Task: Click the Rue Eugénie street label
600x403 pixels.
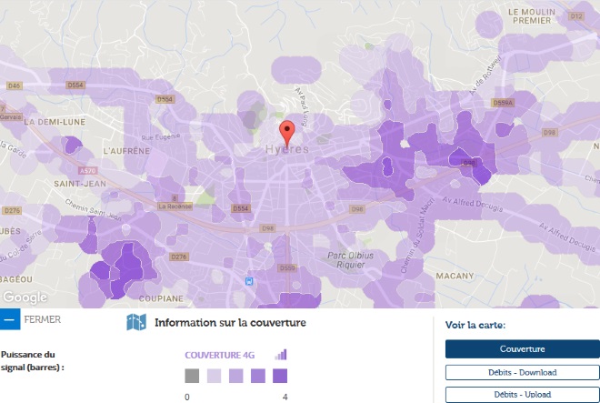Action: click(x=161, y=136)
